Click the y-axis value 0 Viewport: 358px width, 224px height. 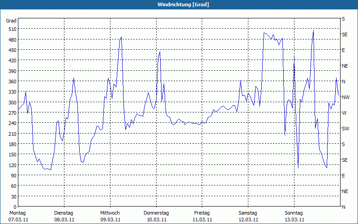(15, 207)
